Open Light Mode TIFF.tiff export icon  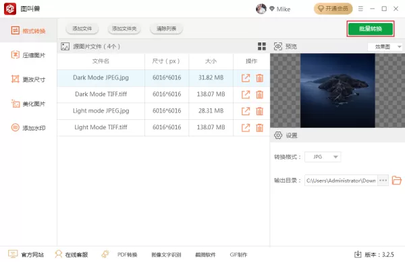[x=246, y=127]
